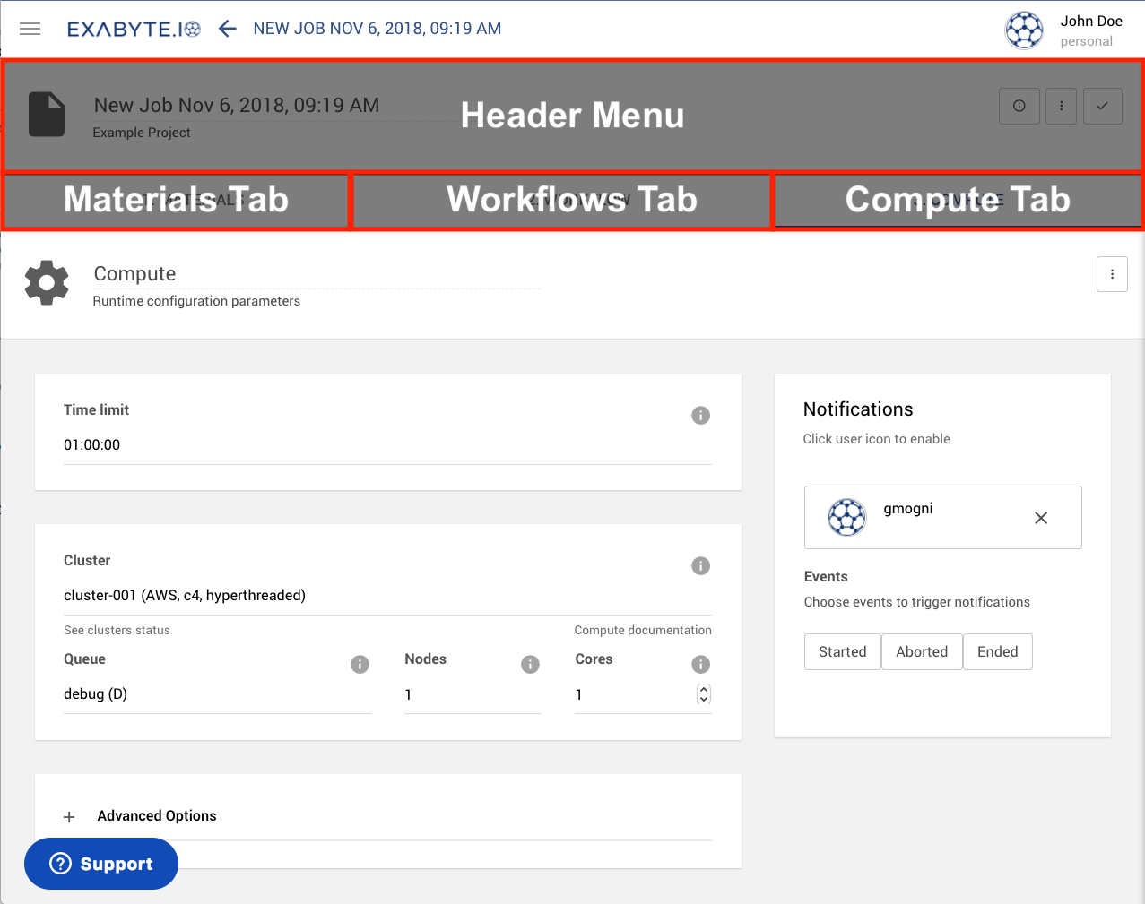
Task: Show info tooltip for Queue
Action: point(360,665)
